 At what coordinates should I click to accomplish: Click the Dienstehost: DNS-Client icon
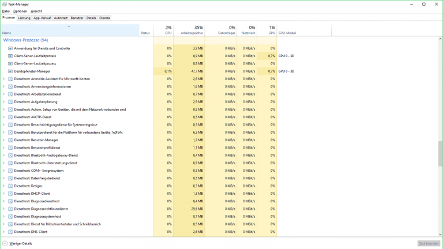tap(10, 232)
